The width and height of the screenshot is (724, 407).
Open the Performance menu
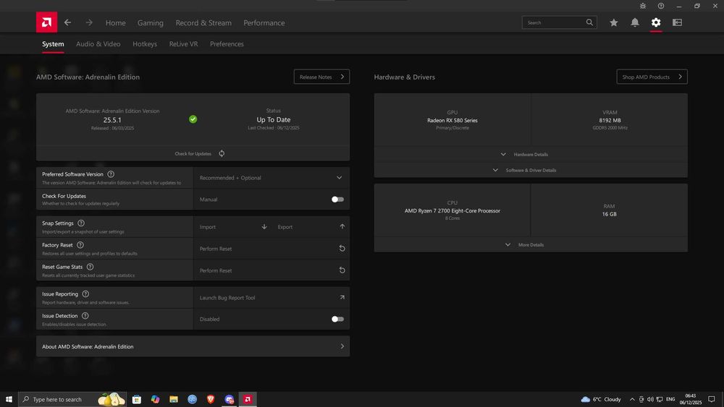(264, 22)
